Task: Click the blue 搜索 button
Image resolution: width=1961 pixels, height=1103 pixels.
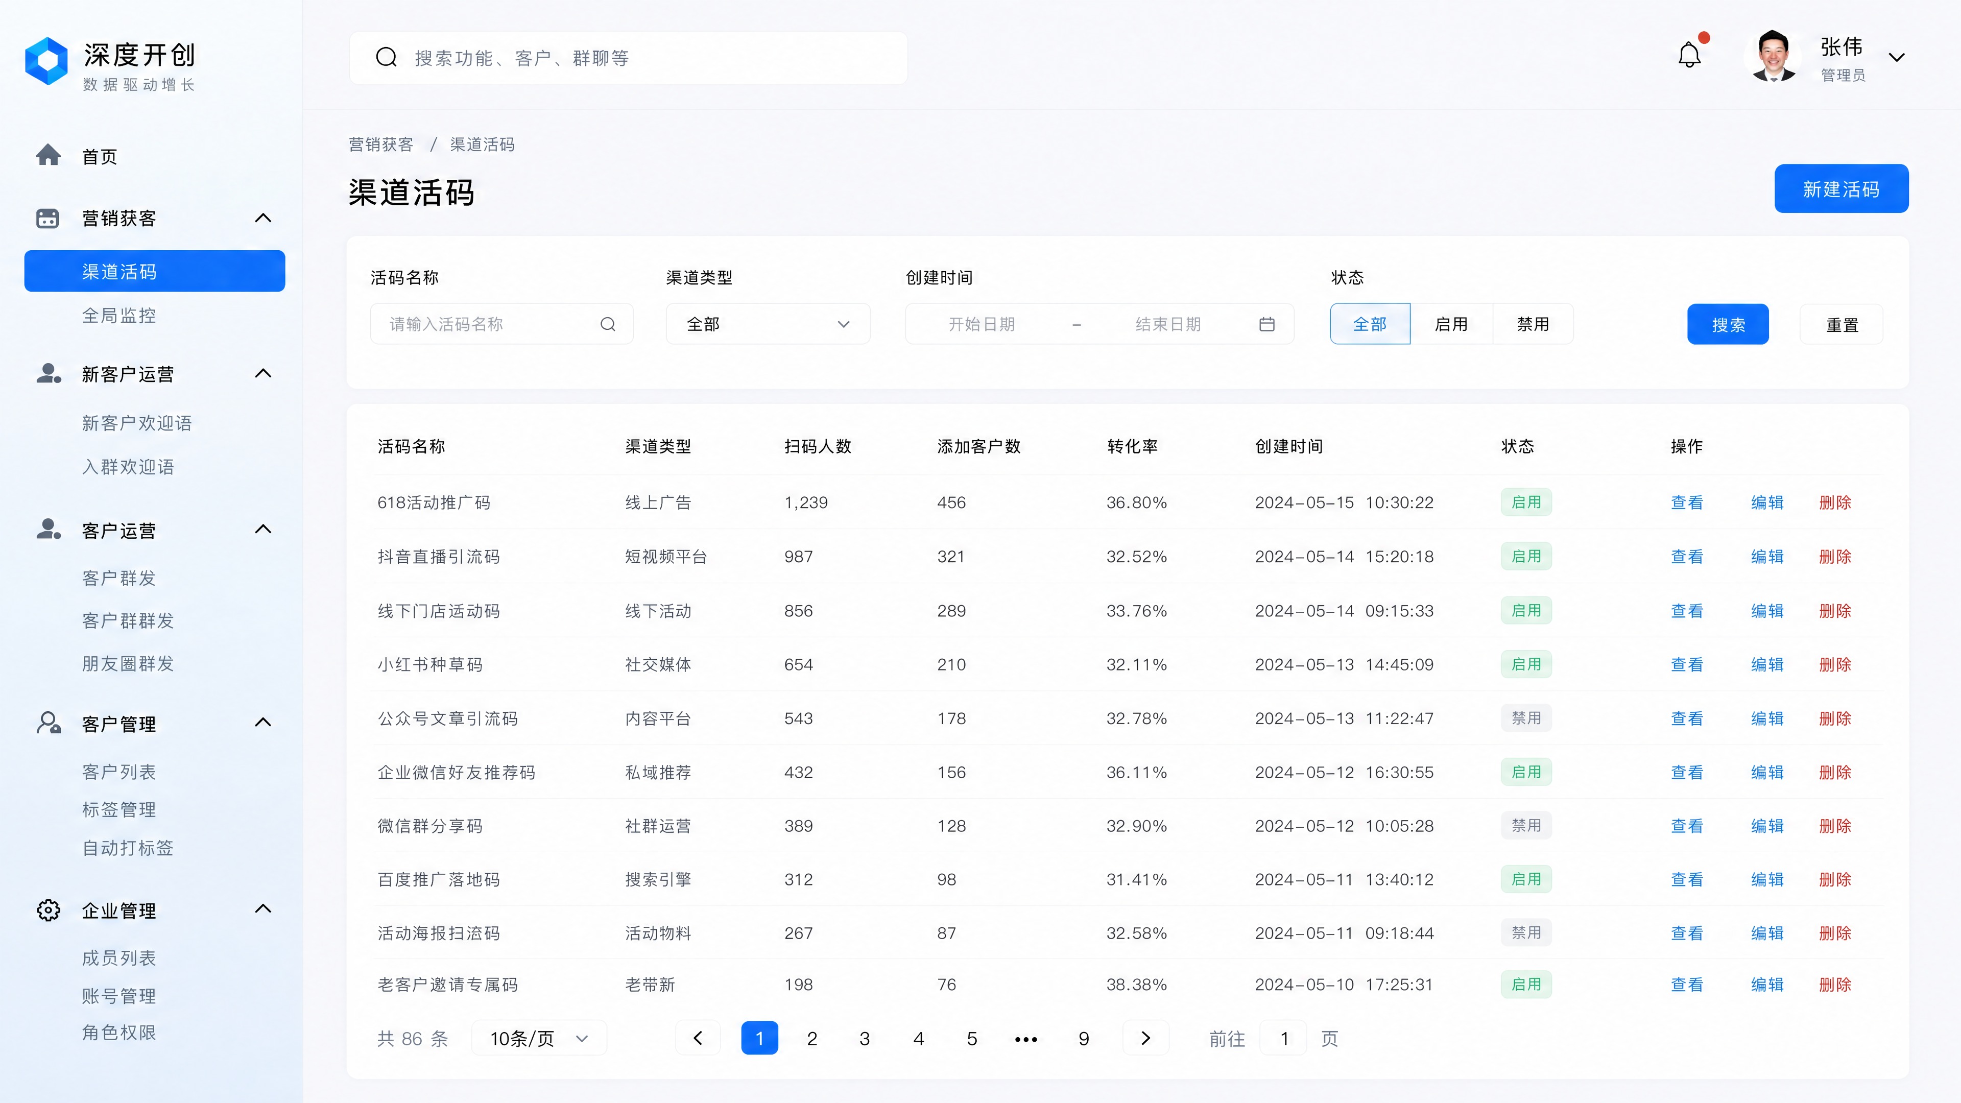Action: point(1728,325)
